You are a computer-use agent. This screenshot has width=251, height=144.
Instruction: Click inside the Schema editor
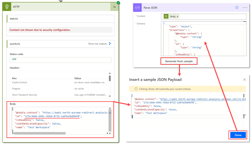[204, 38]
